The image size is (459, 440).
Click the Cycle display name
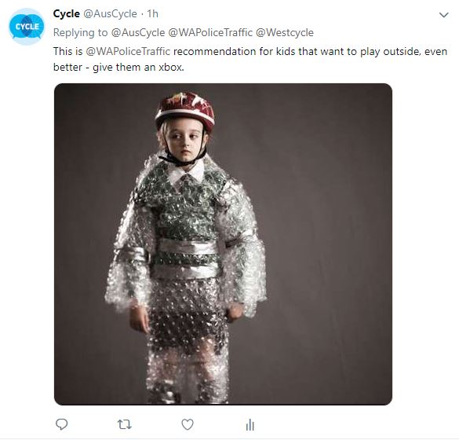pos(67,14)
